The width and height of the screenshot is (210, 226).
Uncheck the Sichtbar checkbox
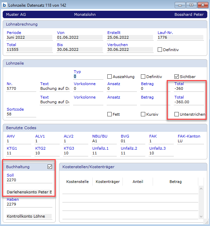click(176, 77)
